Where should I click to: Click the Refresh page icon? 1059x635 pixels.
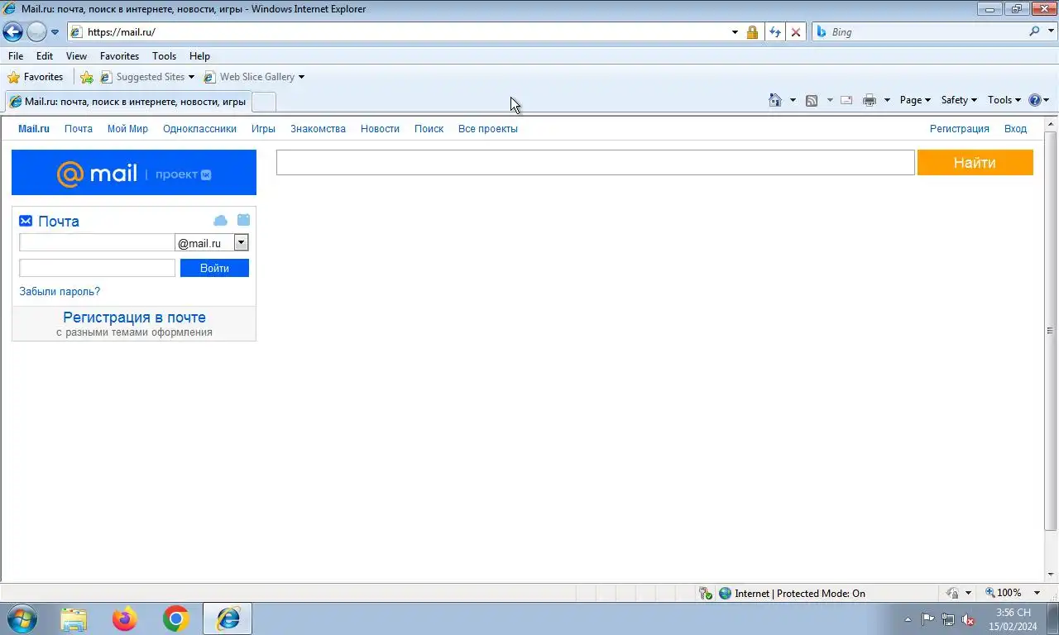coord(774,32)
